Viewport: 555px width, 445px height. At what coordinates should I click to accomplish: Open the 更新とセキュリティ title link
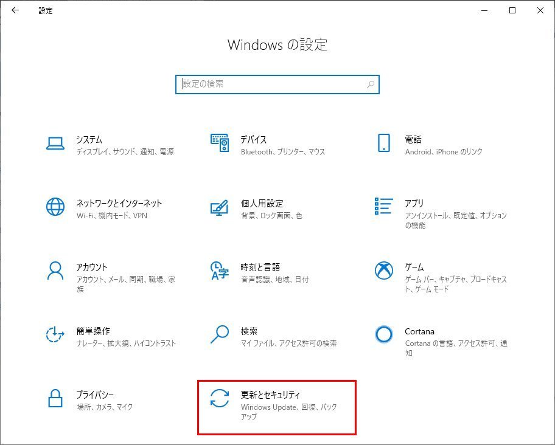point(270,395)
